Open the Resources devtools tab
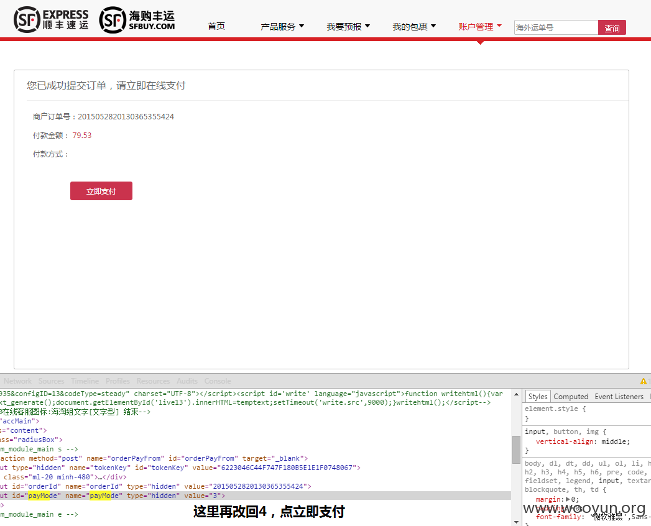 tap(153, 381)
